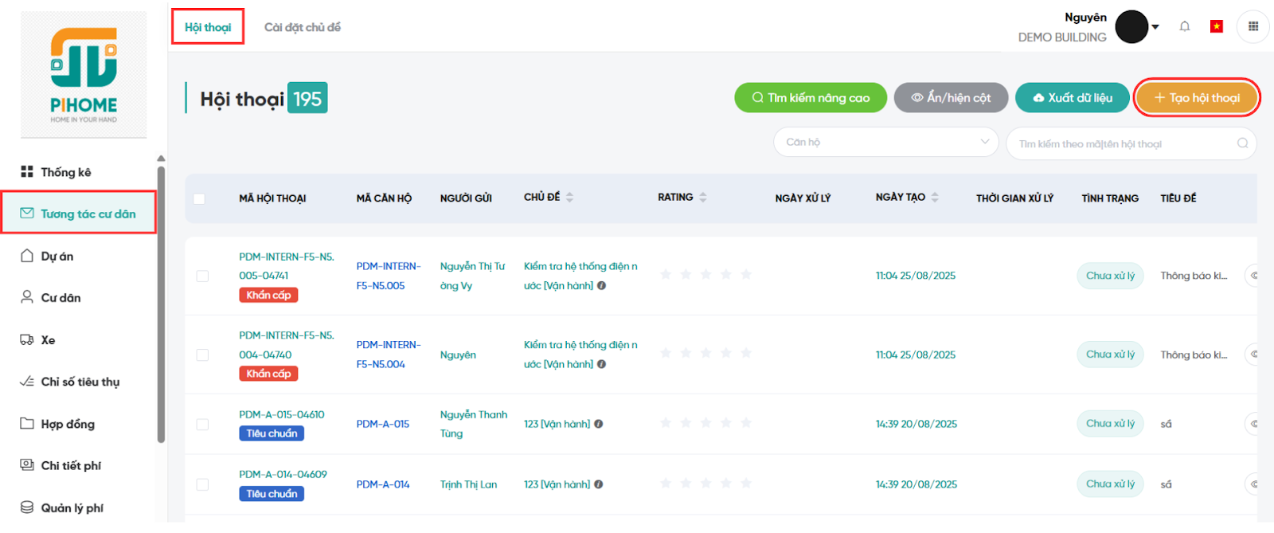This screenshot has width=1274, height=533.
Task: Open the apps grid menu icon
Action: [1253, 26]
